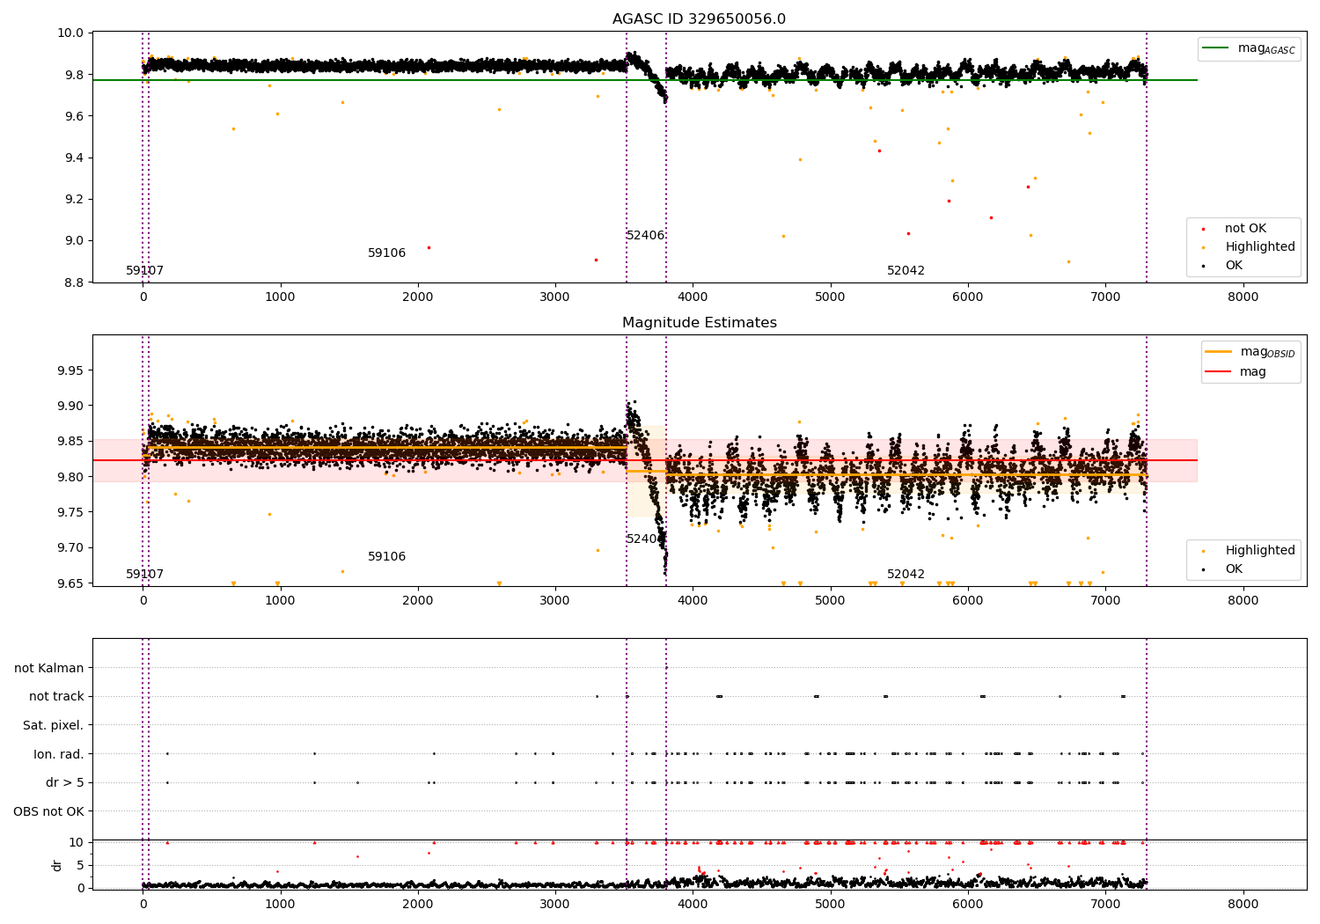The image size is (1320, 924).
Task: Click the 'Magnitude Estimates' subplot title
Action: [699, 323]
